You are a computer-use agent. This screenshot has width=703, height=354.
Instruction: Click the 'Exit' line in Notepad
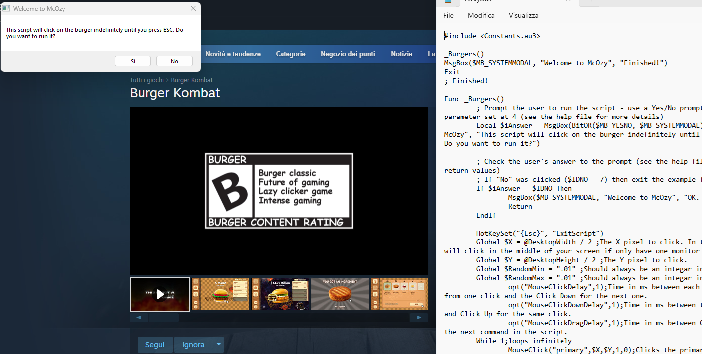(x=452, y=72)
